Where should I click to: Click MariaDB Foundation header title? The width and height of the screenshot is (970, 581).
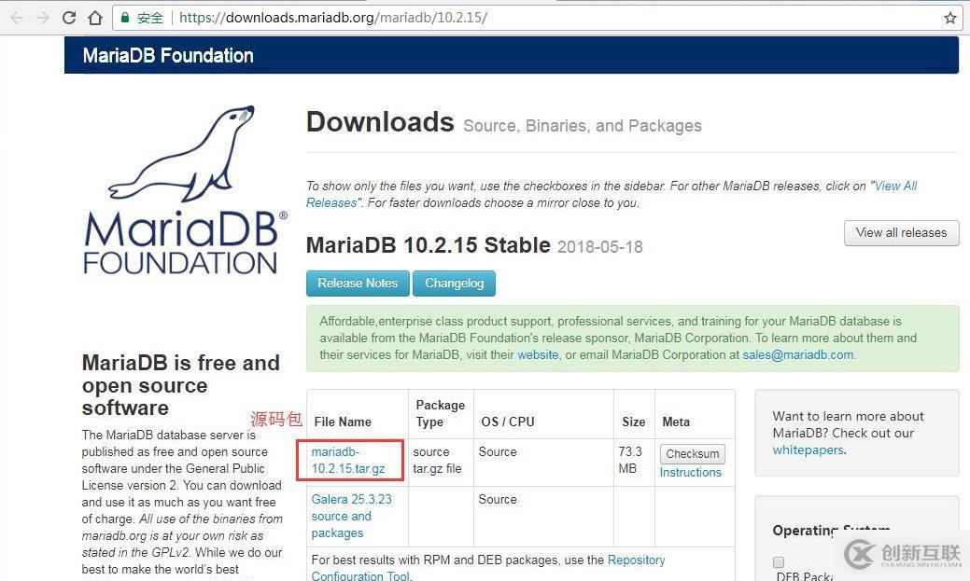pyautogui.click(x=168, y=56)
